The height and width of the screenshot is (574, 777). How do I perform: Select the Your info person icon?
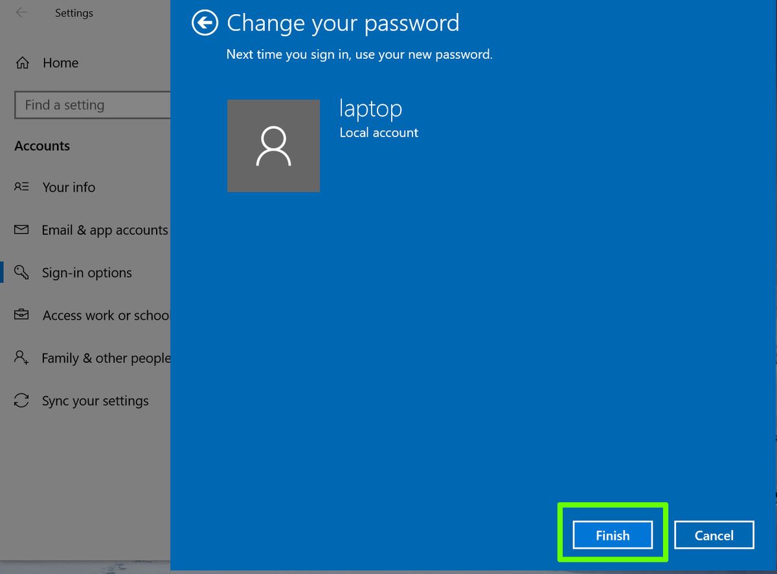tap(21, 187)
